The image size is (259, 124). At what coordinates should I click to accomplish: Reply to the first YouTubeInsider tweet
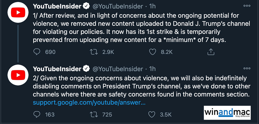point(38,52)
